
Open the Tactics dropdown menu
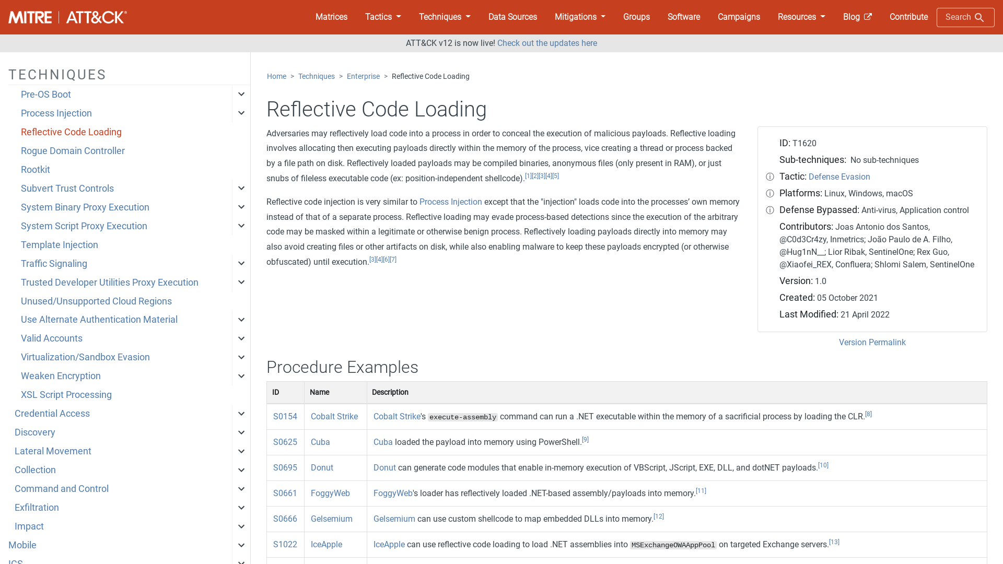tap(383, 17)
